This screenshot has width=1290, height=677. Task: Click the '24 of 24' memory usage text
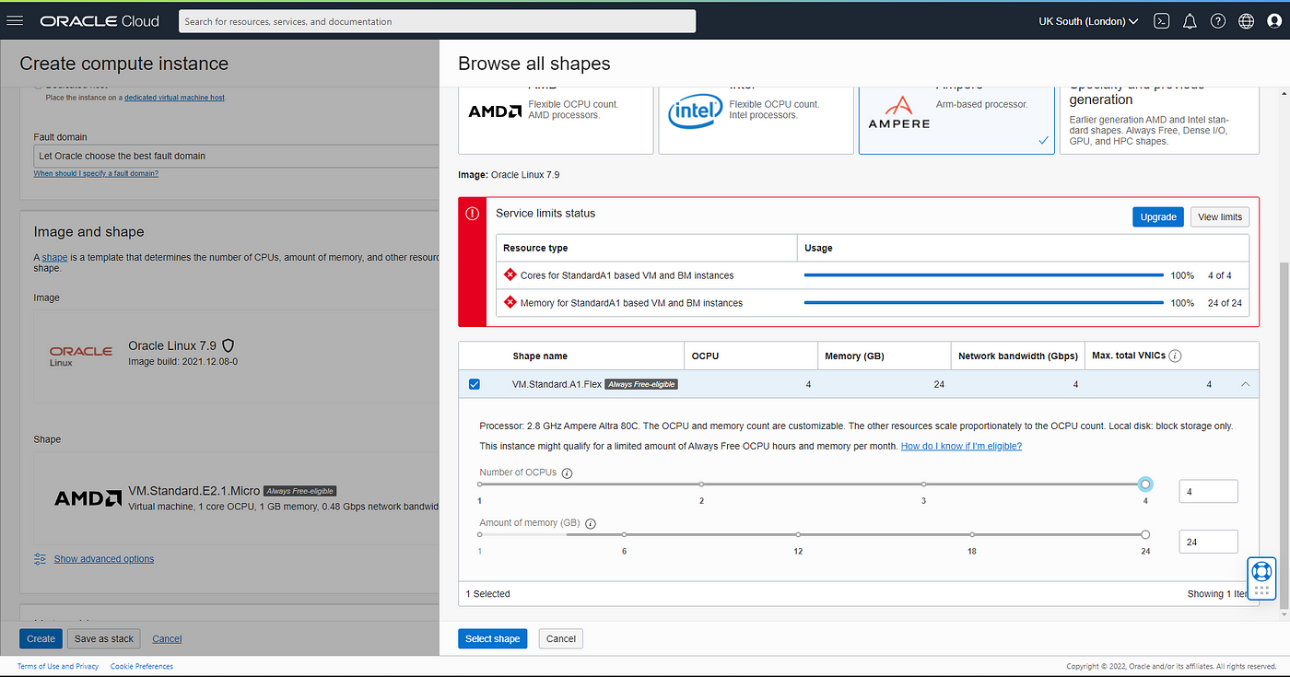pos(1225,303)
